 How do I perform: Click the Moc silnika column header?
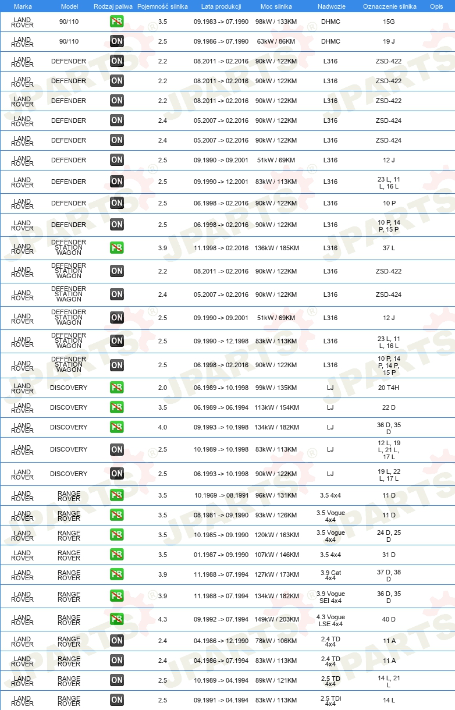[x=276, y=6]
